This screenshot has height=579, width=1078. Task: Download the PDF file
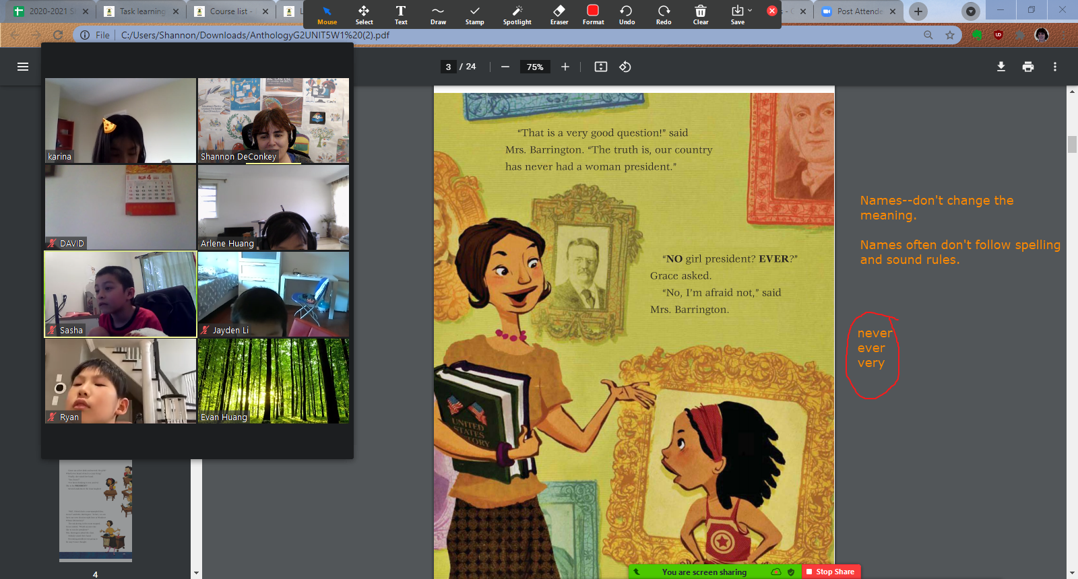click(1001, 67)
